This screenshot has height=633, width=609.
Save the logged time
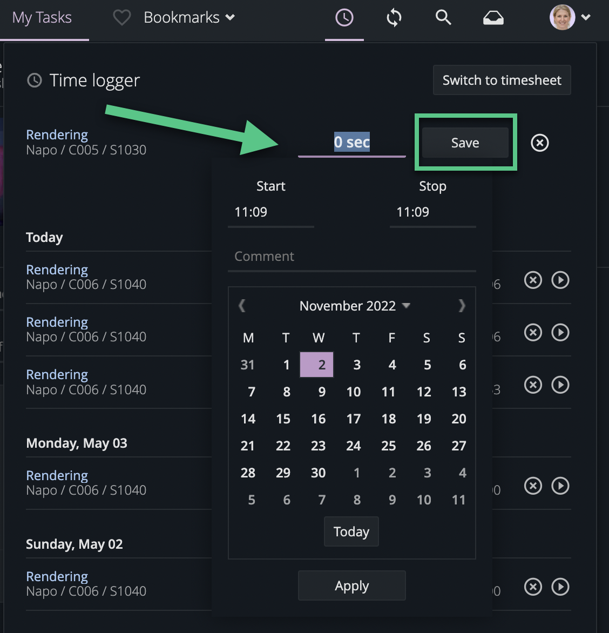465,143
